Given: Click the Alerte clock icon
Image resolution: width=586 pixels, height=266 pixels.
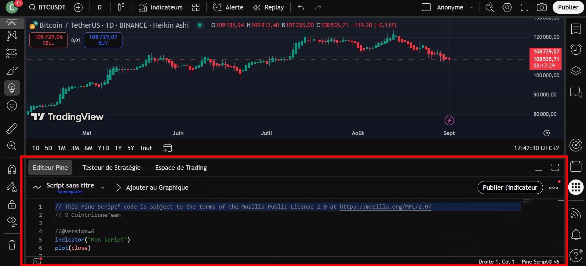Looking at the screenshot, I should pos(217,7).
